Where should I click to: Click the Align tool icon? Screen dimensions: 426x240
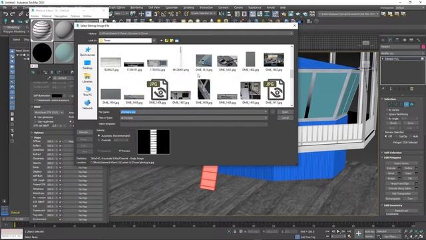229,13
